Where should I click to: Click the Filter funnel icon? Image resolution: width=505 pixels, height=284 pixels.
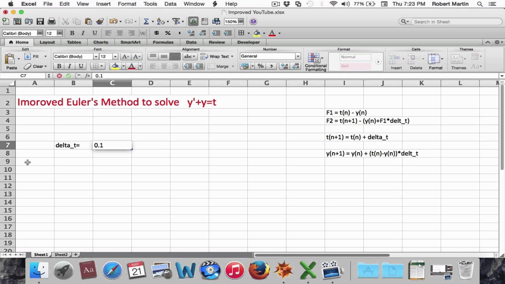tap(176, 21)
